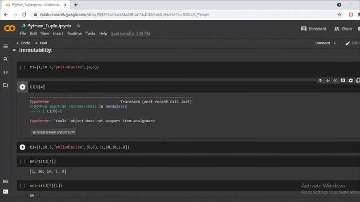360x202 pixels.
Task: Click the Connect button
Action: click(x=322, y=43)
